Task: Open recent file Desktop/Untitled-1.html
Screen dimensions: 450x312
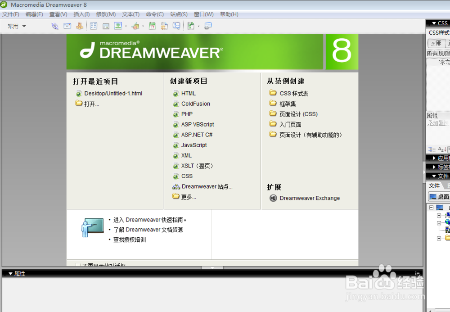Action: pos(113,93)
